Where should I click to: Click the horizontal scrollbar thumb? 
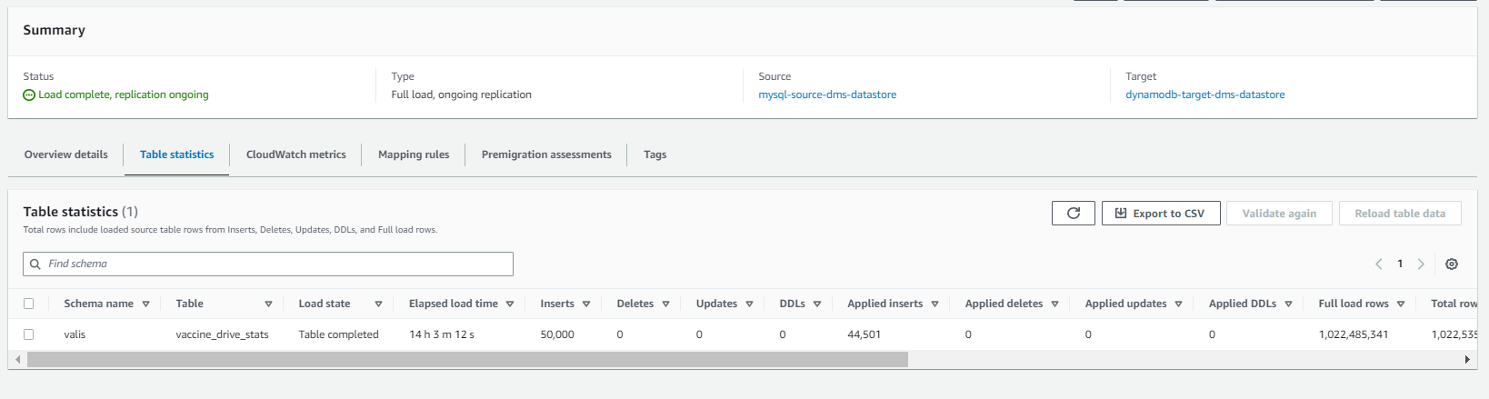[467, 360]
